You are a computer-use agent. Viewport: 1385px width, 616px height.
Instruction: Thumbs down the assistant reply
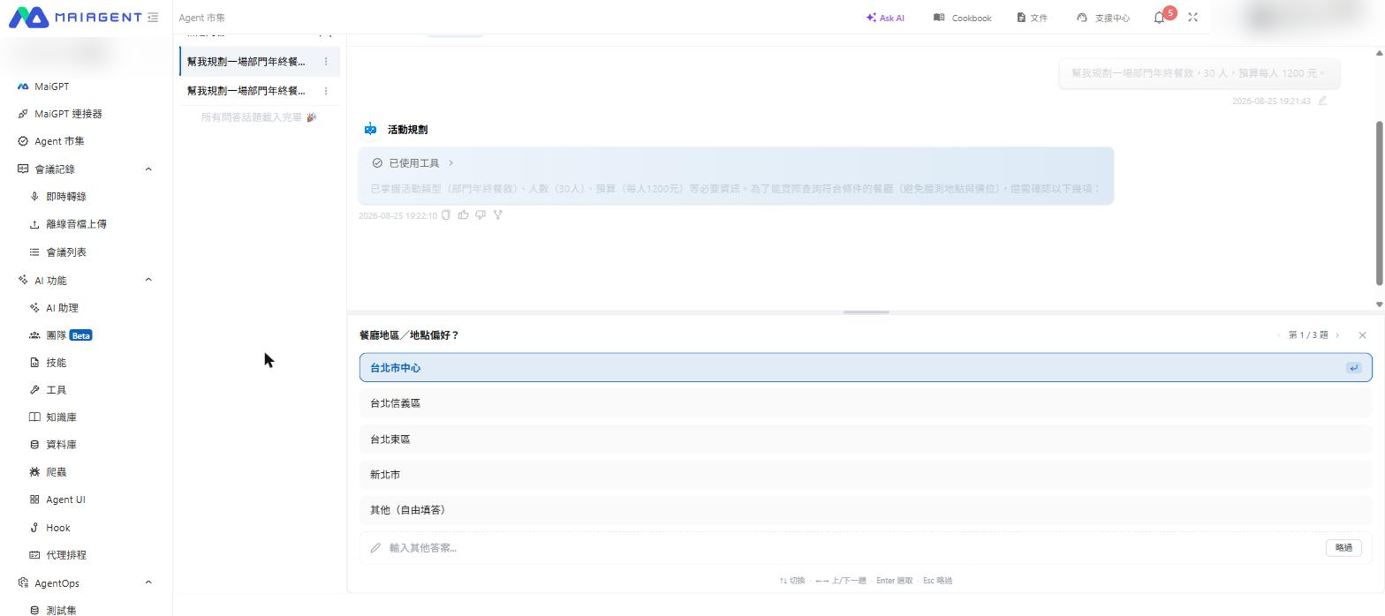(481, 214)
